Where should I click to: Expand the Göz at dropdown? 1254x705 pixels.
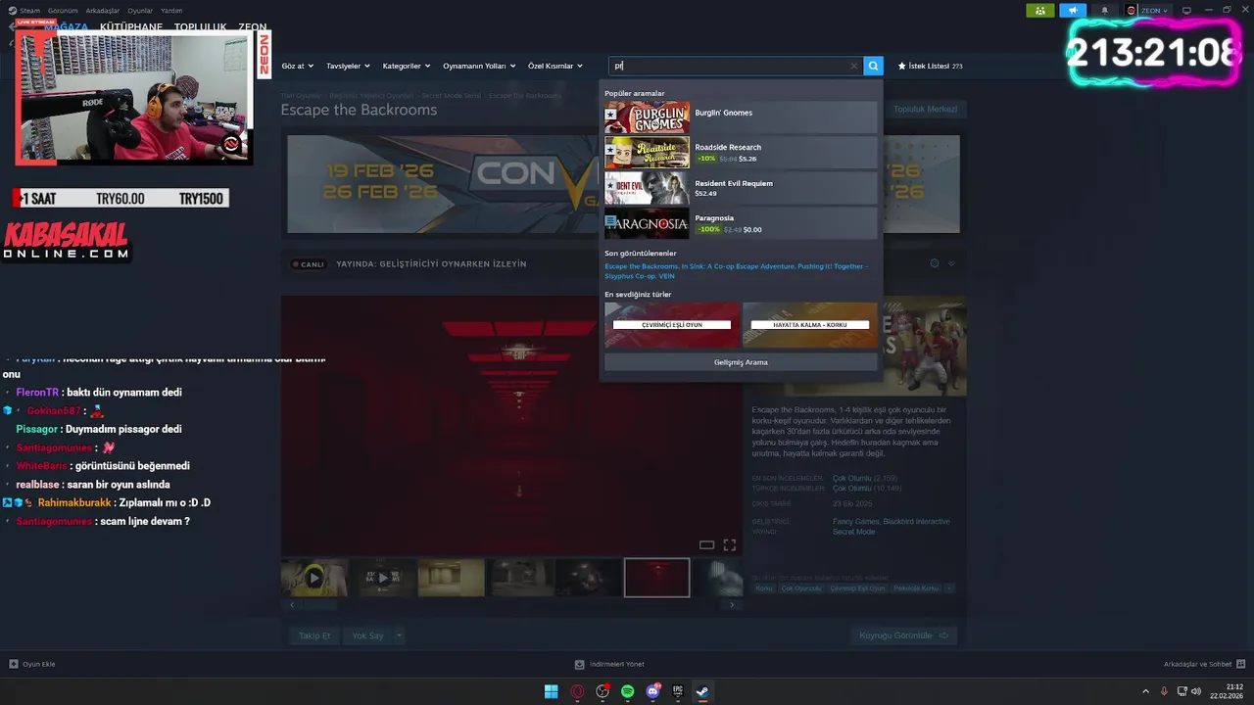pyautogui.click(x=297, y=66)
